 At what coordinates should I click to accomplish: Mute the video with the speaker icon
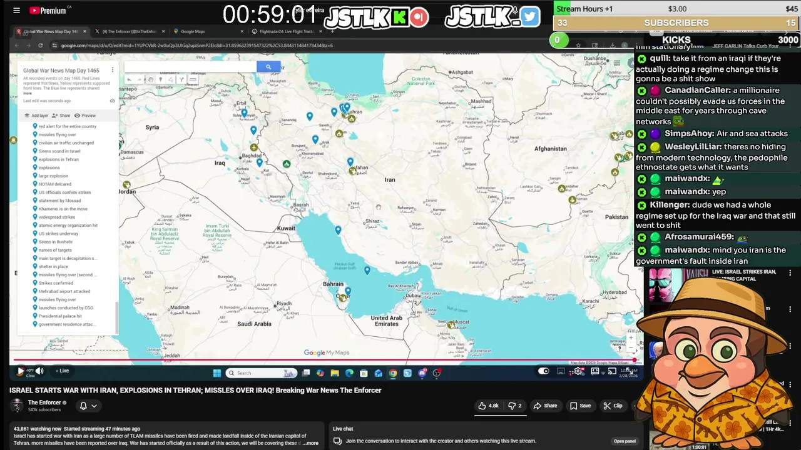click(39, 371)
